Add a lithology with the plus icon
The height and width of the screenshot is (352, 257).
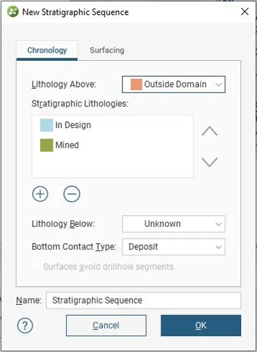(x=40, y=194)
